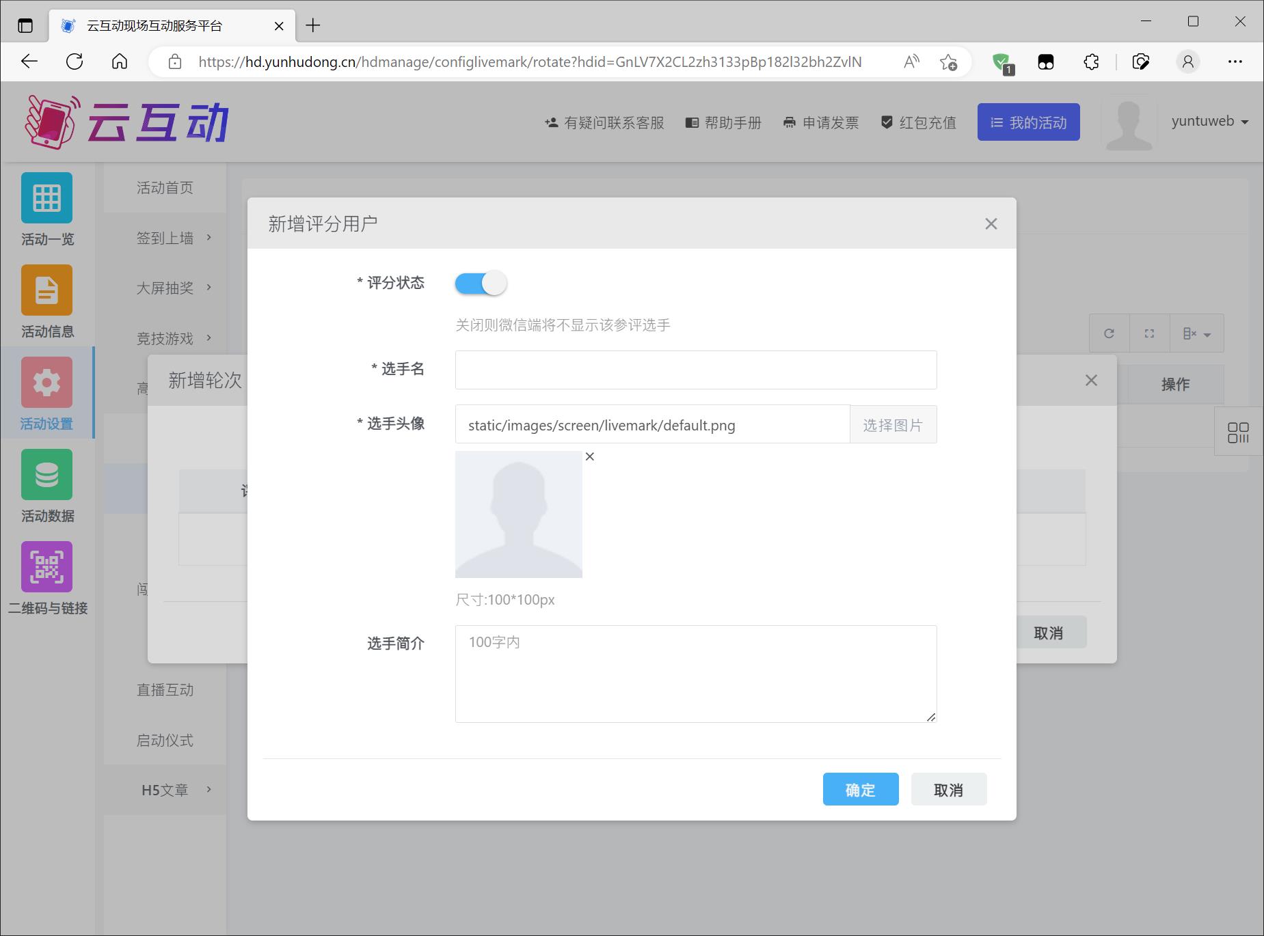This screenshot has width=1264, height=936.
Task: Select the 活动设置 gear icon
Action: pyautogui.click(x=46, y=383)
